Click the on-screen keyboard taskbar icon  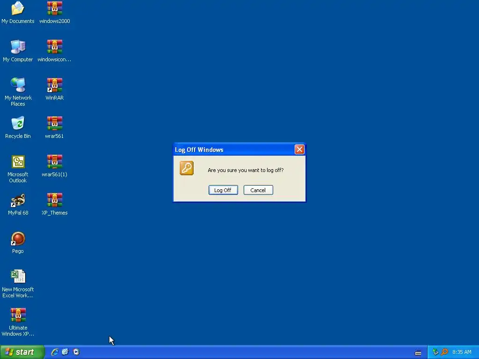coord(418,352)
